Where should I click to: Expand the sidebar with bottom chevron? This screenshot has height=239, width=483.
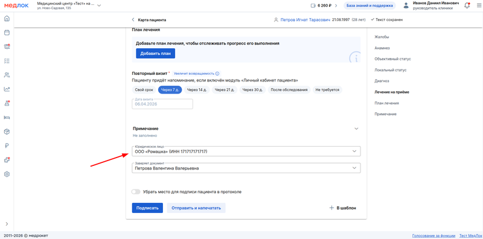tap(7, 224)
